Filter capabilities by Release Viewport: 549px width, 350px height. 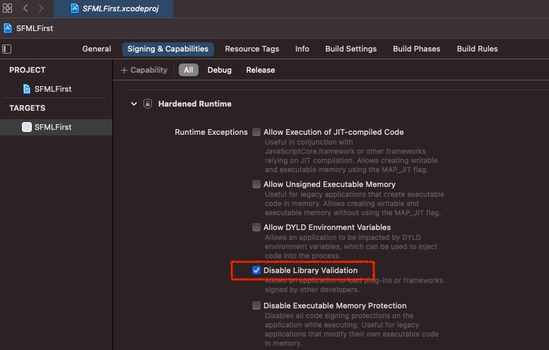(x=260, y=70)
